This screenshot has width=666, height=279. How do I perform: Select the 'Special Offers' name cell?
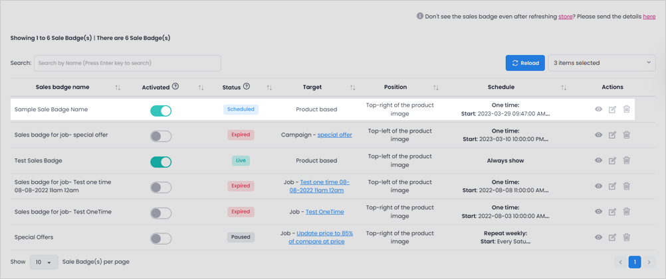point(34,237)
